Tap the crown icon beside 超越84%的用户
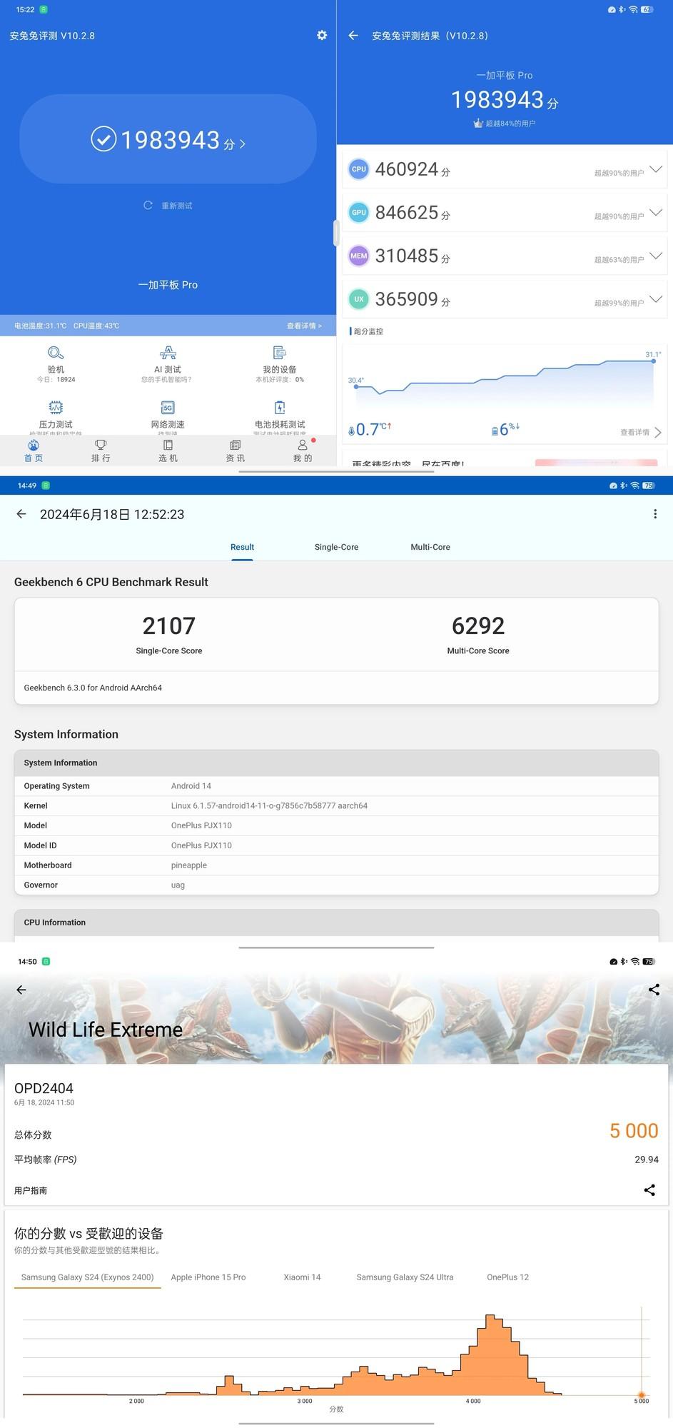The image size is (673, 1428). [478, 124]
